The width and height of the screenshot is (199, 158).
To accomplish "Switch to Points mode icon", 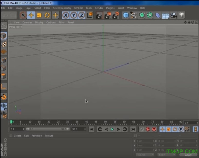I will 4,60.
